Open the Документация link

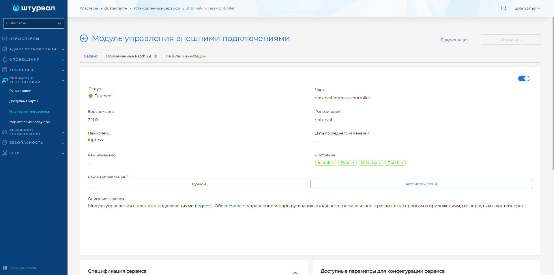(454, 40)
